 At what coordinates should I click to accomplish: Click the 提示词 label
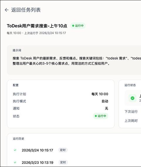click(17, 50)
